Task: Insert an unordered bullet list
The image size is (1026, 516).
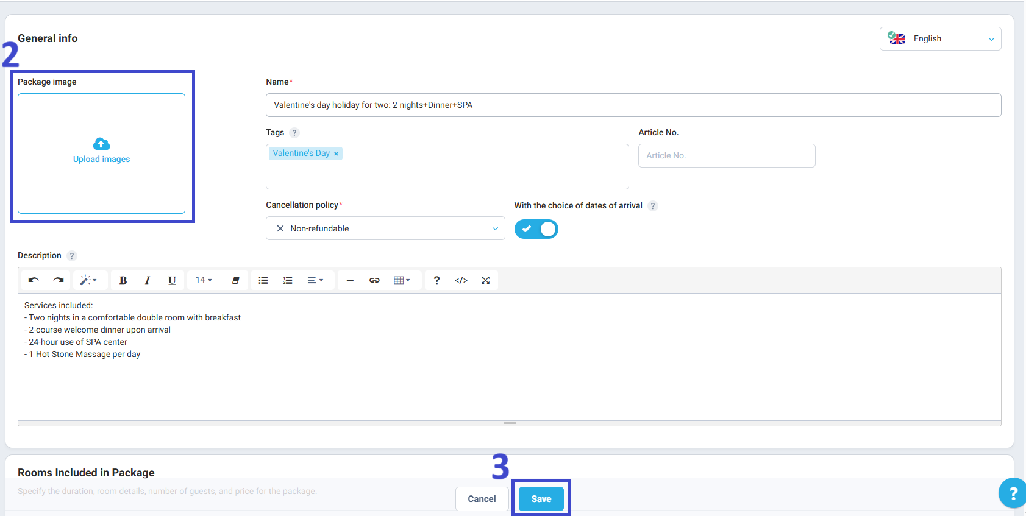Action: pos(263,280)
